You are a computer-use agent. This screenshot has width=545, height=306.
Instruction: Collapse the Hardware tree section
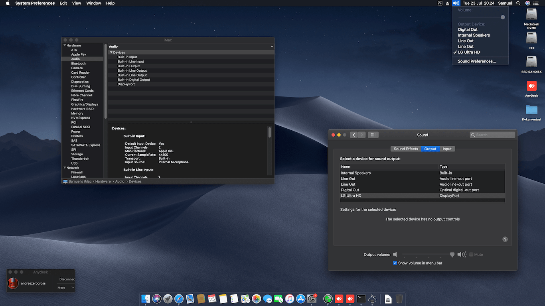pos(64,45)
